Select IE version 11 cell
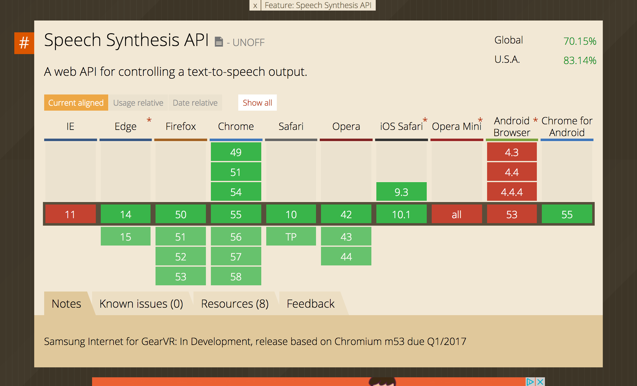637x386 pixels. pos(70,214)
